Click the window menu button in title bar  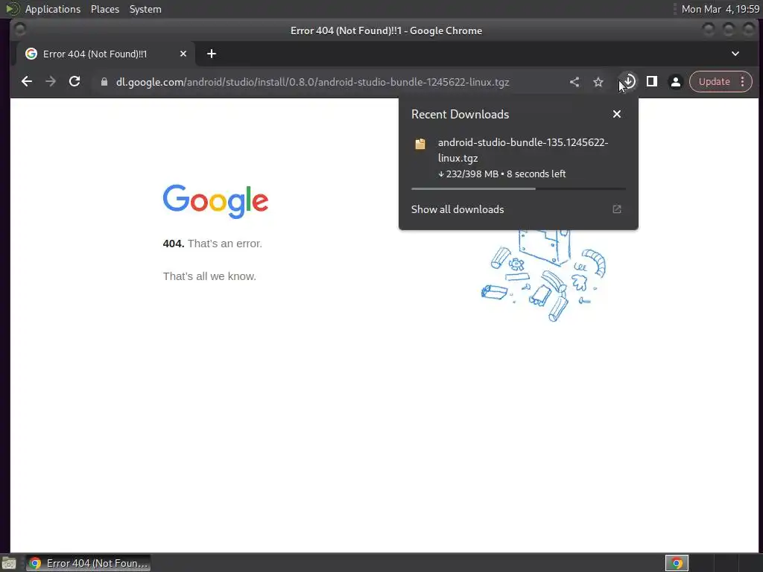tap(20, 30)
